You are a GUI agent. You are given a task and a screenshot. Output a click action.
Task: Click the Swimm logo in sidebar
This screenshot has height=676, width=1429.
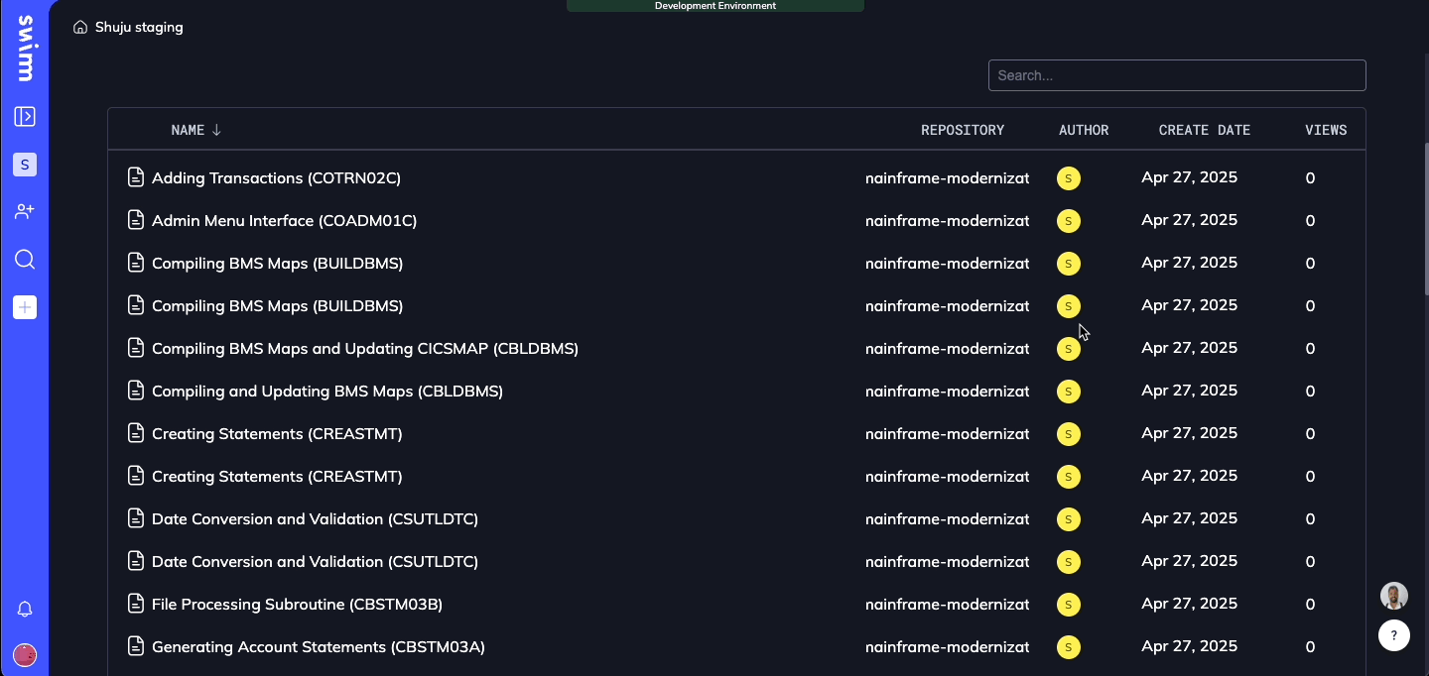[25, 50]
